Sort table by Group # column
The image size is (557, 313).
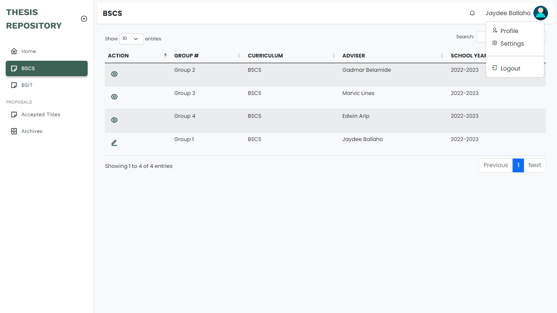coord(186,56)
